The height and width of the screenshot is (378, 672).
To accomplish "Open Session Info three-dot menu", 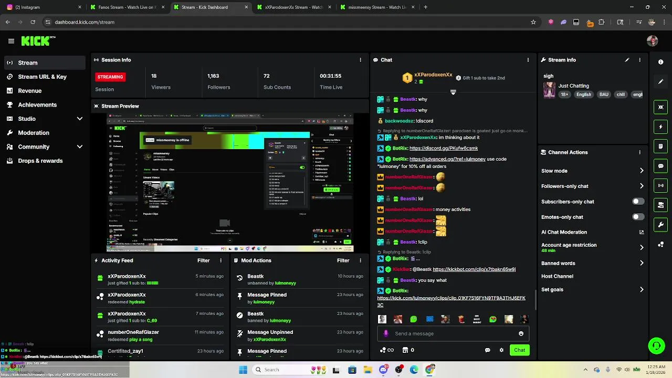I will coord(360,60).
